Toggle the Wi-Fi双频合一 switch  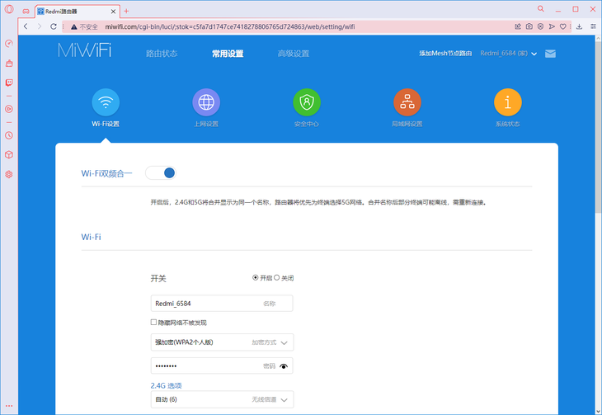click(x=161, y=173)
